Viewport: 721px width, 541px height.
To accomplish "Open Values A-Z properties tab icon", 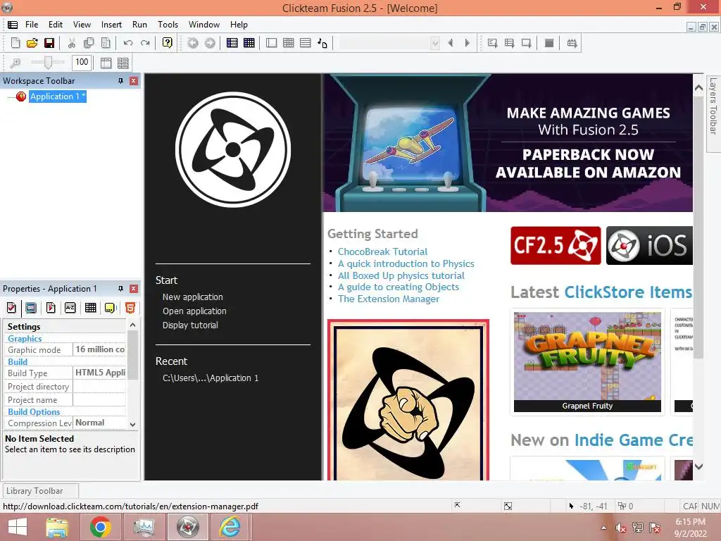I will [x=70, y=308].
